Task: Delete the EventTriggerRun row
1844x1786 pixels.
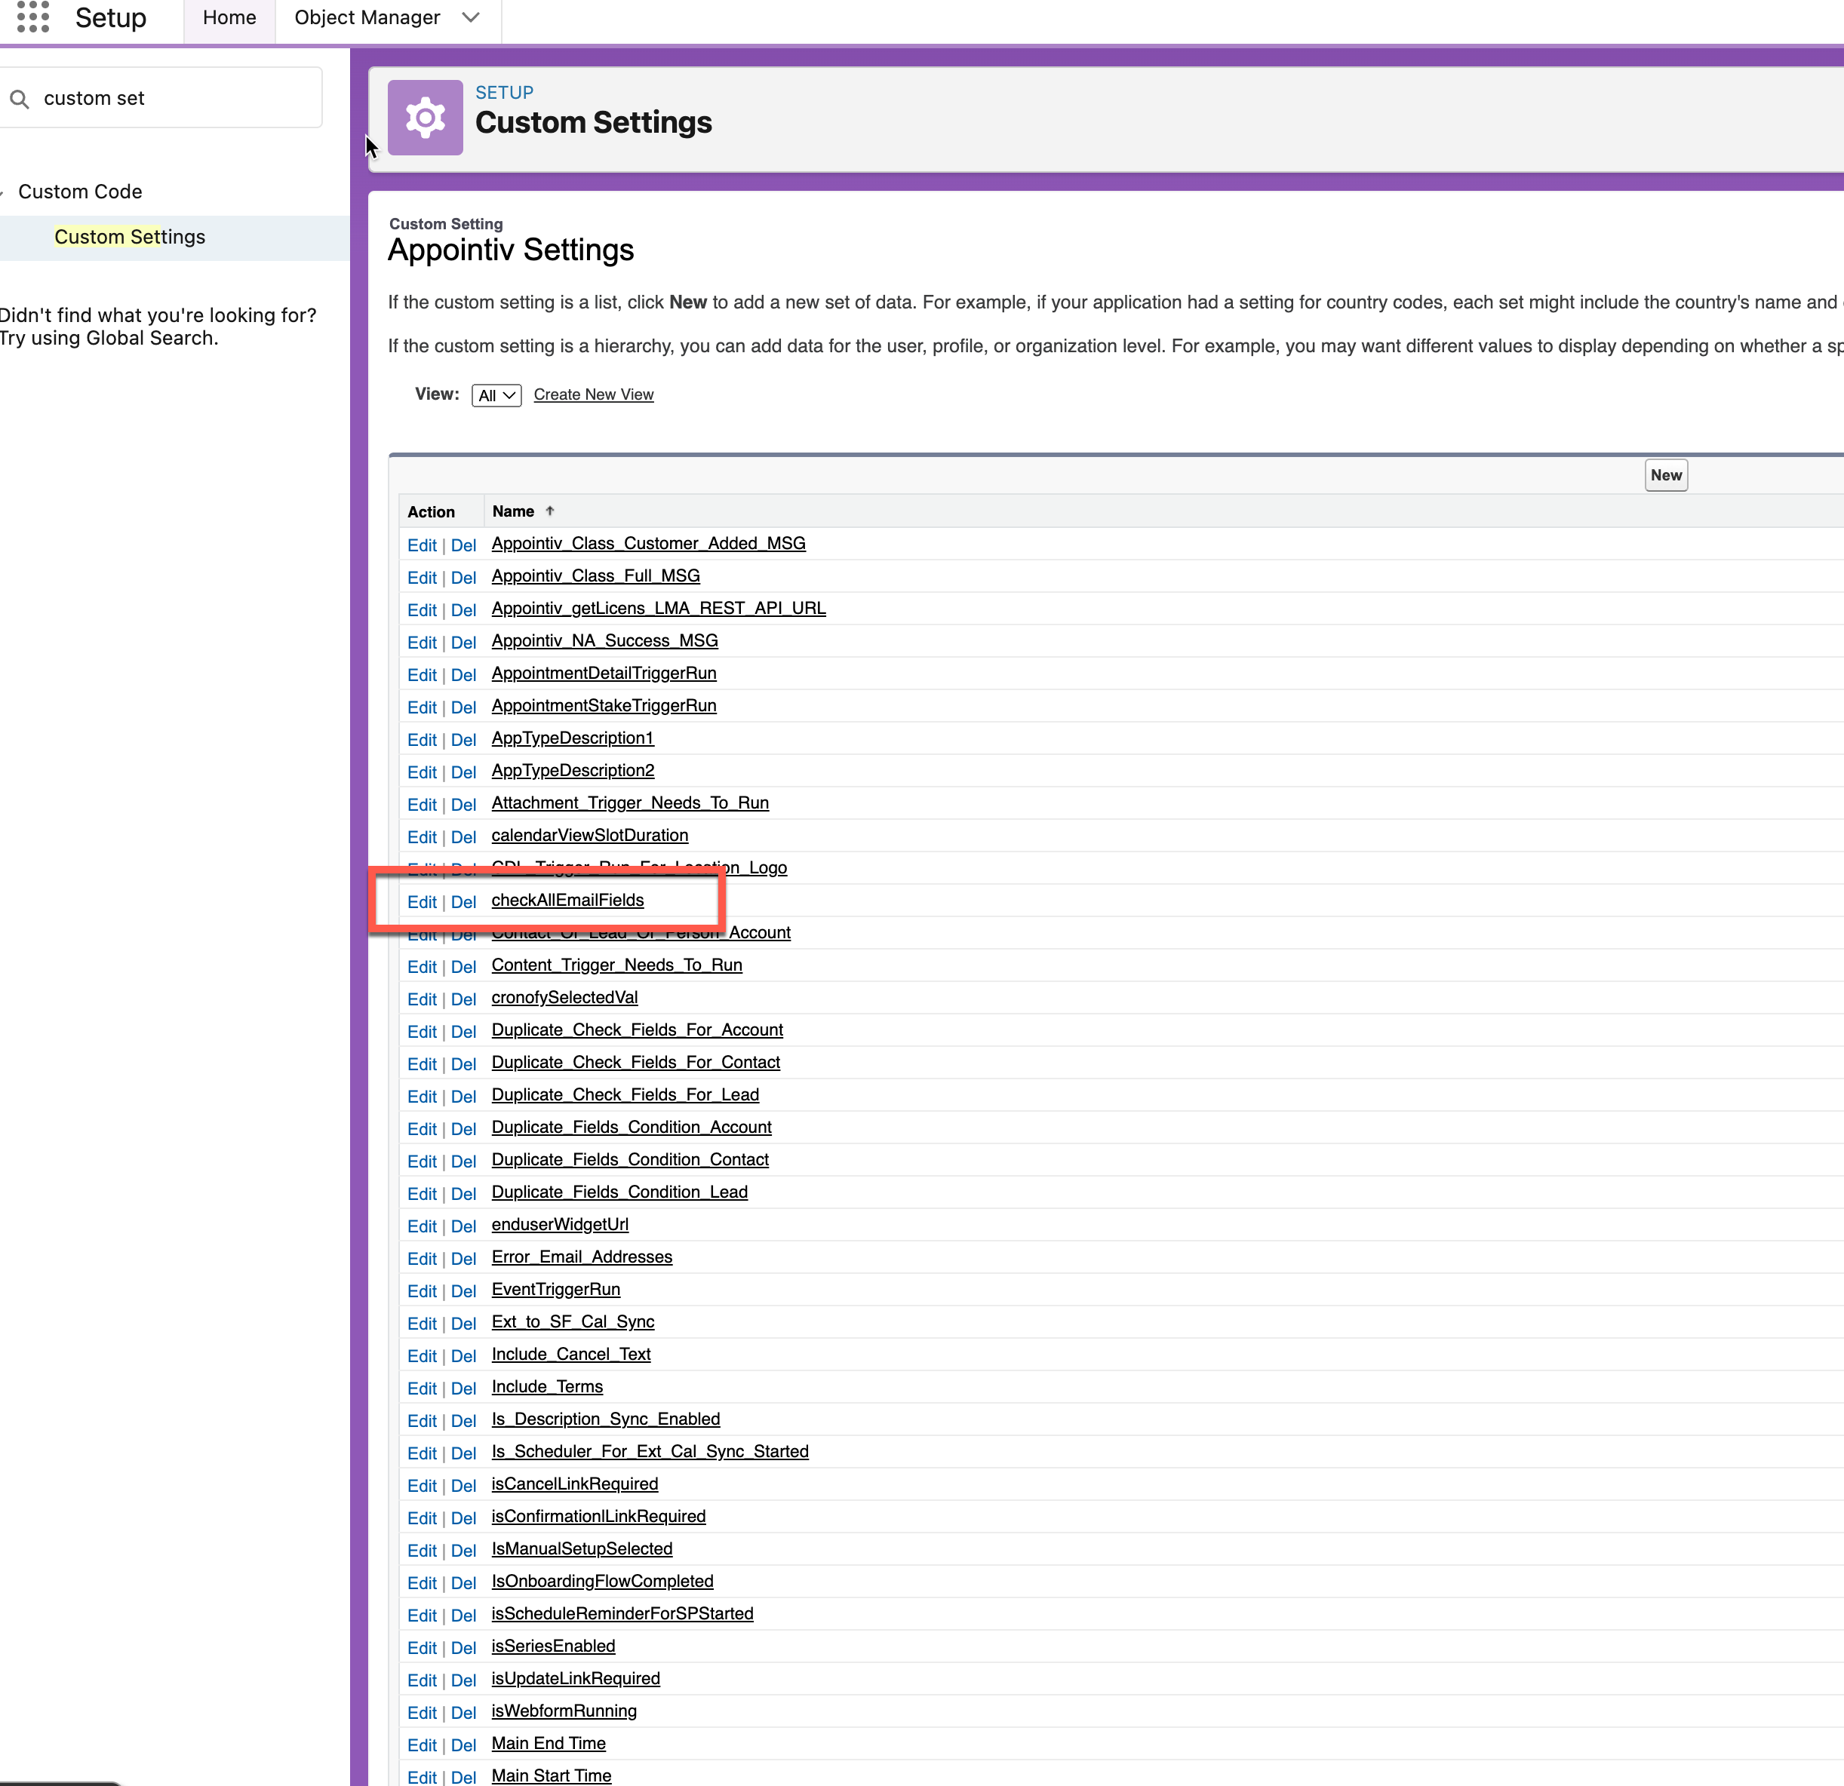Action: [464, 1290]
